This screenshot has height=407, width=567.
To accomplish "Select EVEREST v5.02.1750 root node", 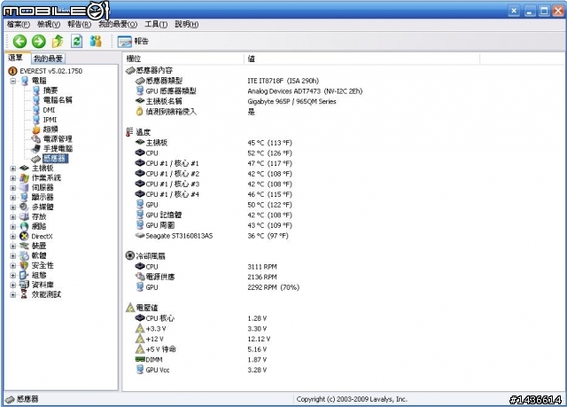I will (50, 71).
